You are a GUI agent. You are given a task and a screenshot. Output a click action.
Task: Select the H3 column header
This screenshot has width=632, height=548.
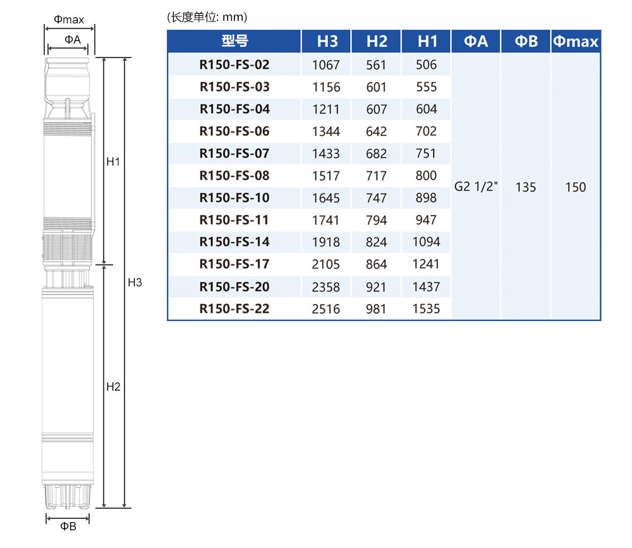click(x=327, y=42)
